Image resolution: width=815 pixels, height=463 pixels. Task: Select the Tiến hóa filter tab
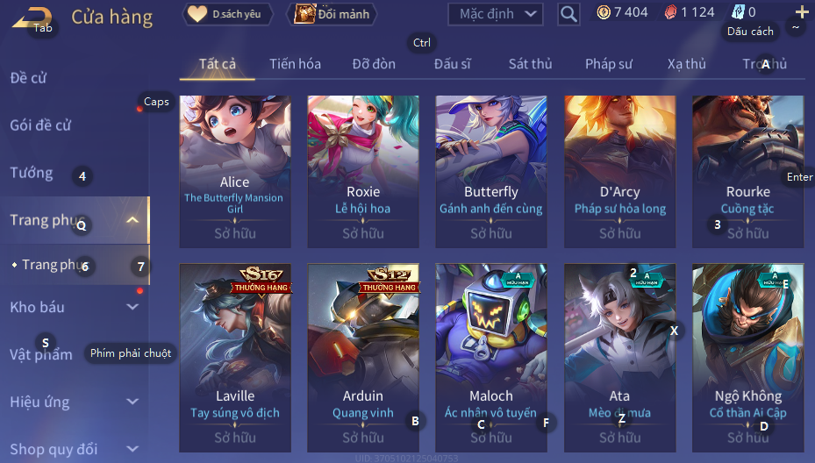coord(295,64)
